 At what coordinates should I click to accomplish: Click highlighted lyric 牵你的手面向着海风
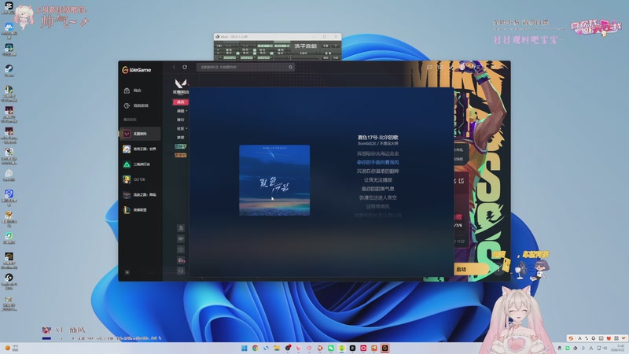[378, 162]
